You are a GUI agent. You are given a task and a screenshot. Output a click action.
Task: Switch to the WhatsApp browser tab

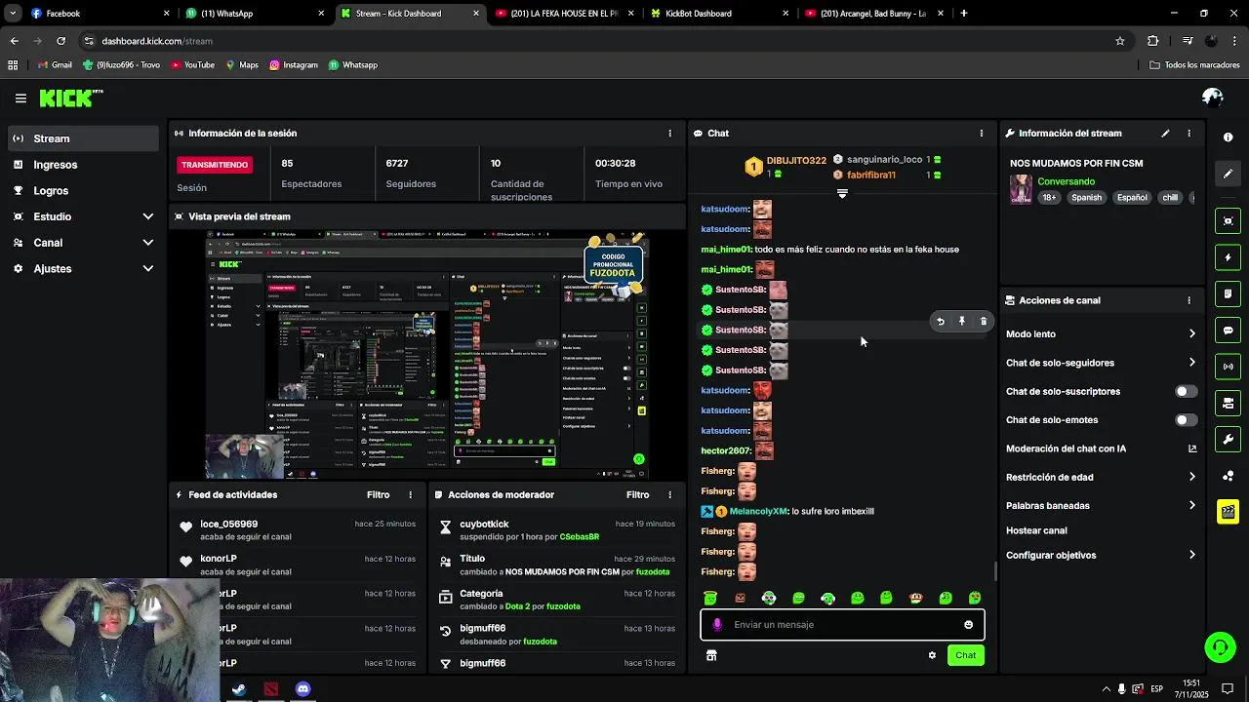(256, 14)
